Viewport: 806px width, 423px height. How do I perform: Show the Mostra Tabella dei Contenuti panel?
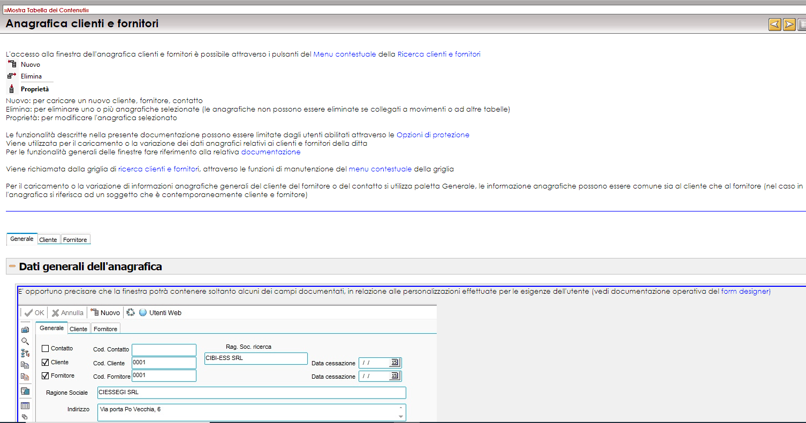pyautogui.click(x=46, y=10)
